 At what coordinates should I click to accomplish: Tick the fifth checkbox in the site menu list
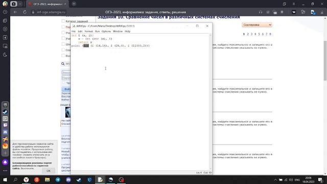click(63, 44)
